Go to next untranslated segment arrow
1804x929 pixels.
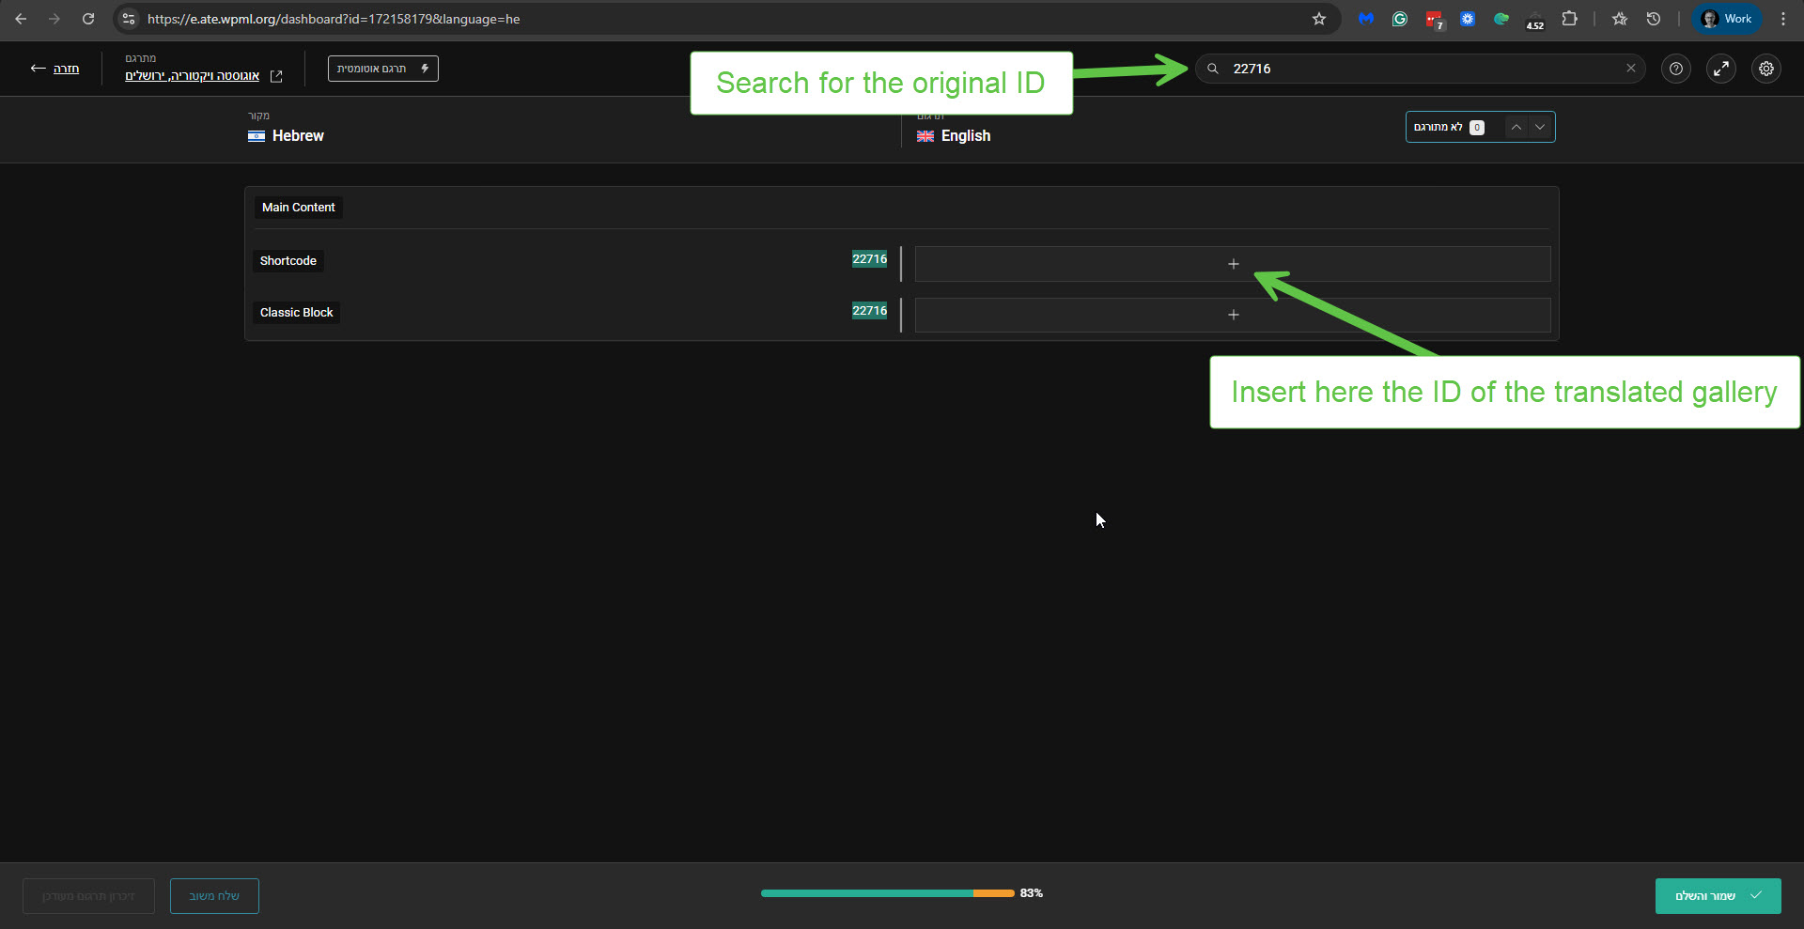coord(1540,127)
